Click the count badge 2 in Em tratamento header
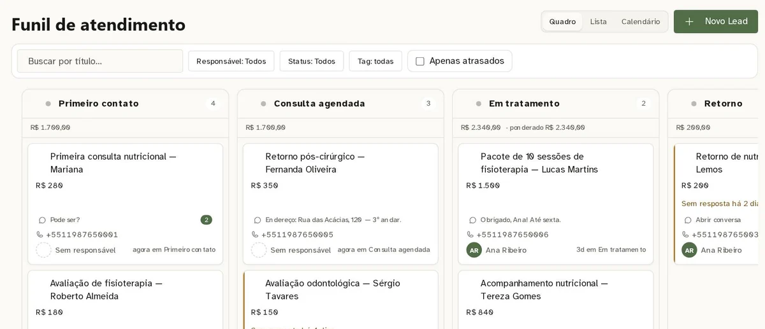 643,104
